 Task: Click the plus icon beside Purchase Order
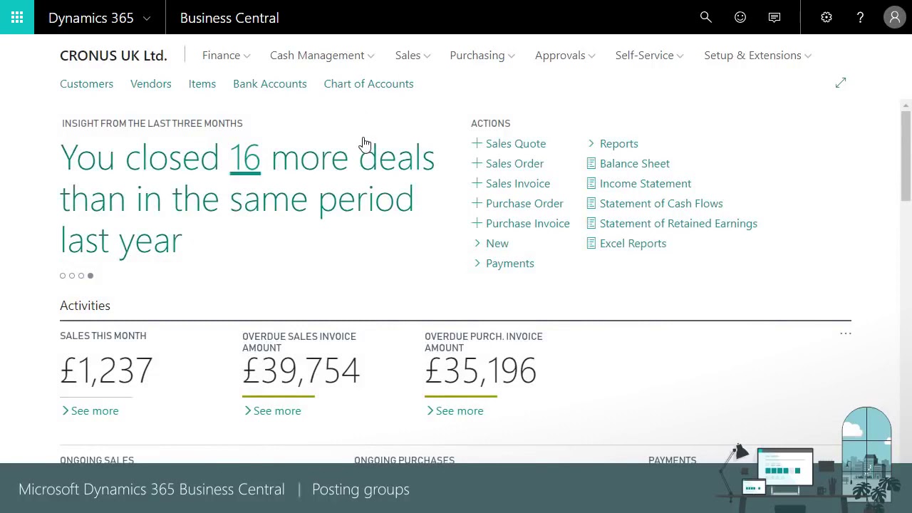click(477, 203)
